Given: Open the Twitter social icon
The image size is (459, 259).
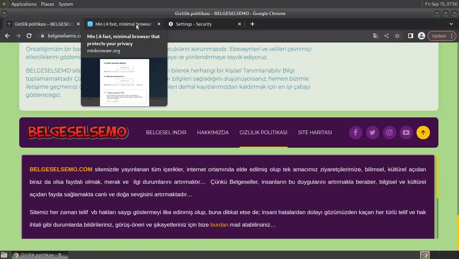Looking at the screenshot, I should (x=372, y=133).
